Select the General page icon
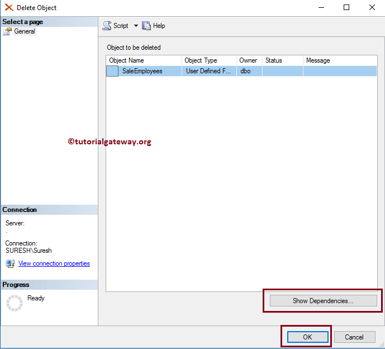This screenshot has width=385, height=349. pyautogui.click(x=7, y=31)
